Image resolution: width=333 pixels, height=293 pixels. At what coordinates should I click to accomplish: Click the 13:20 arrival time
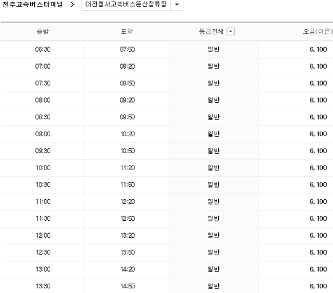[x=128, y=236]
